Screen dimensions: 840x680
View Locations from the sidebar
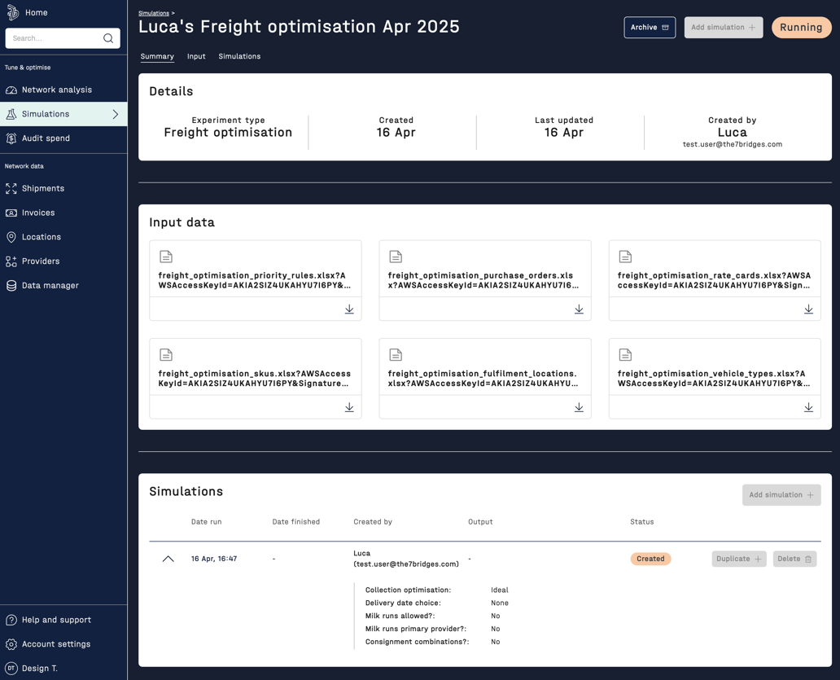[x=43, y=237]
